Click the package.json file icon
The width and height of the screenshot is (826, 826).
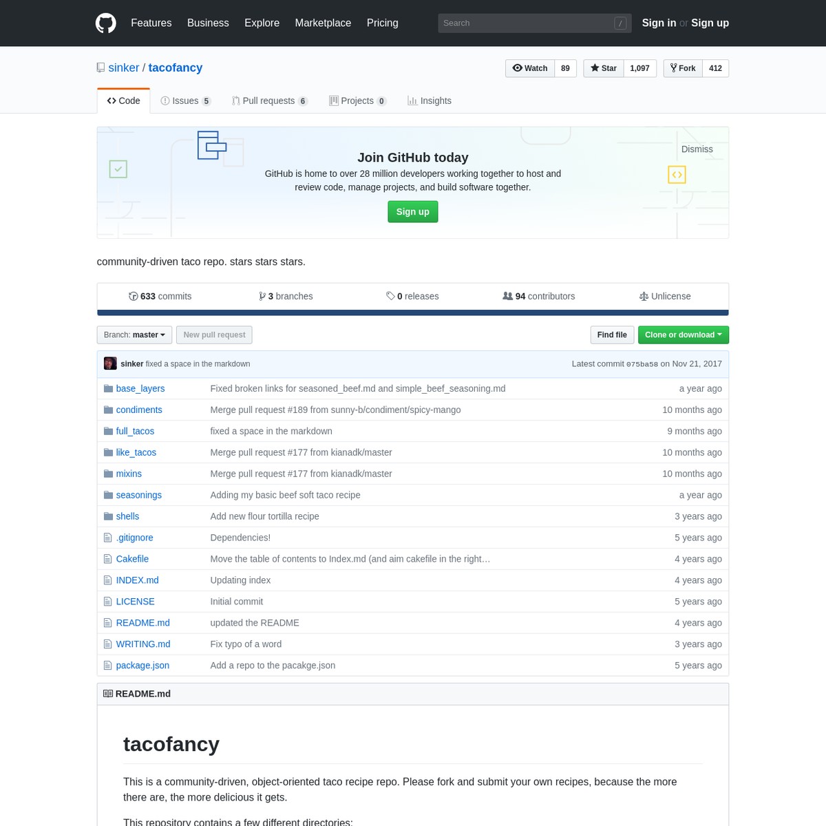107,666
